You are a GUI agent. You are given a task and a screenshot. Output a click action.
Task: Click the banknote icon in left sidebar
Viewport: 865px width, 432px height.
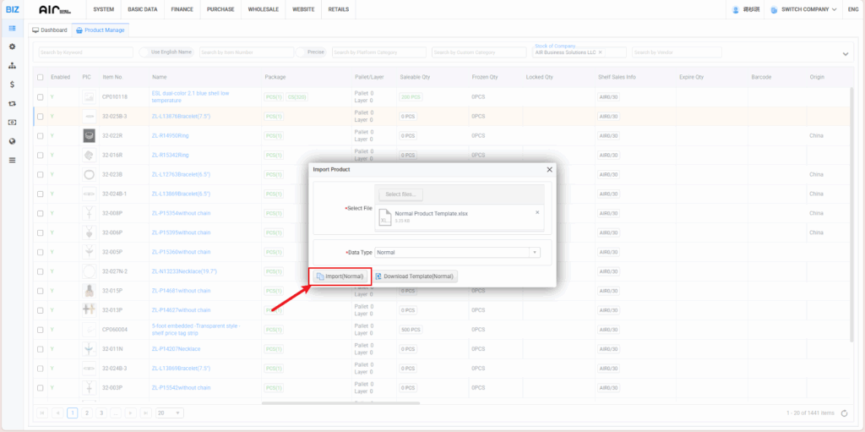[12, 123]
